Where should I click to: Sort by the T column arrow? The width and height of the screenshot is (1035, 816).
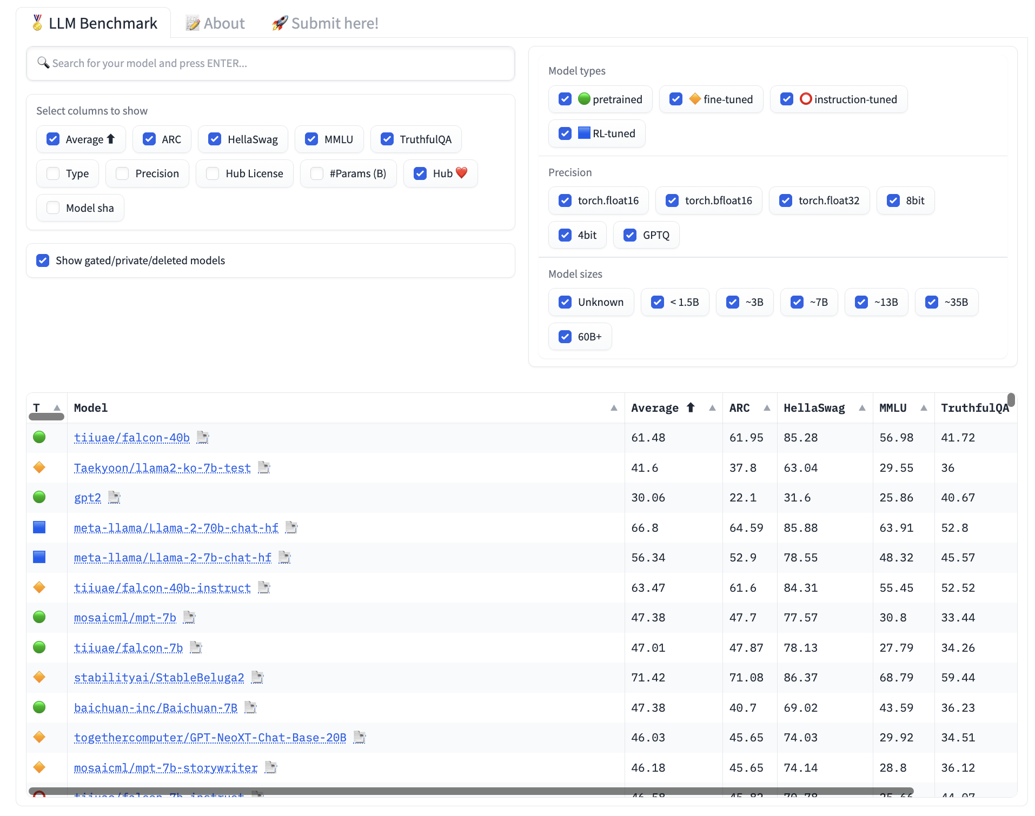coord(57,408)
